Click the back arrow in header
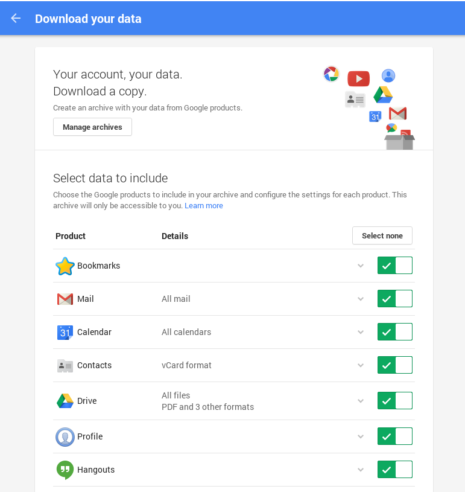 pos(16,18)
